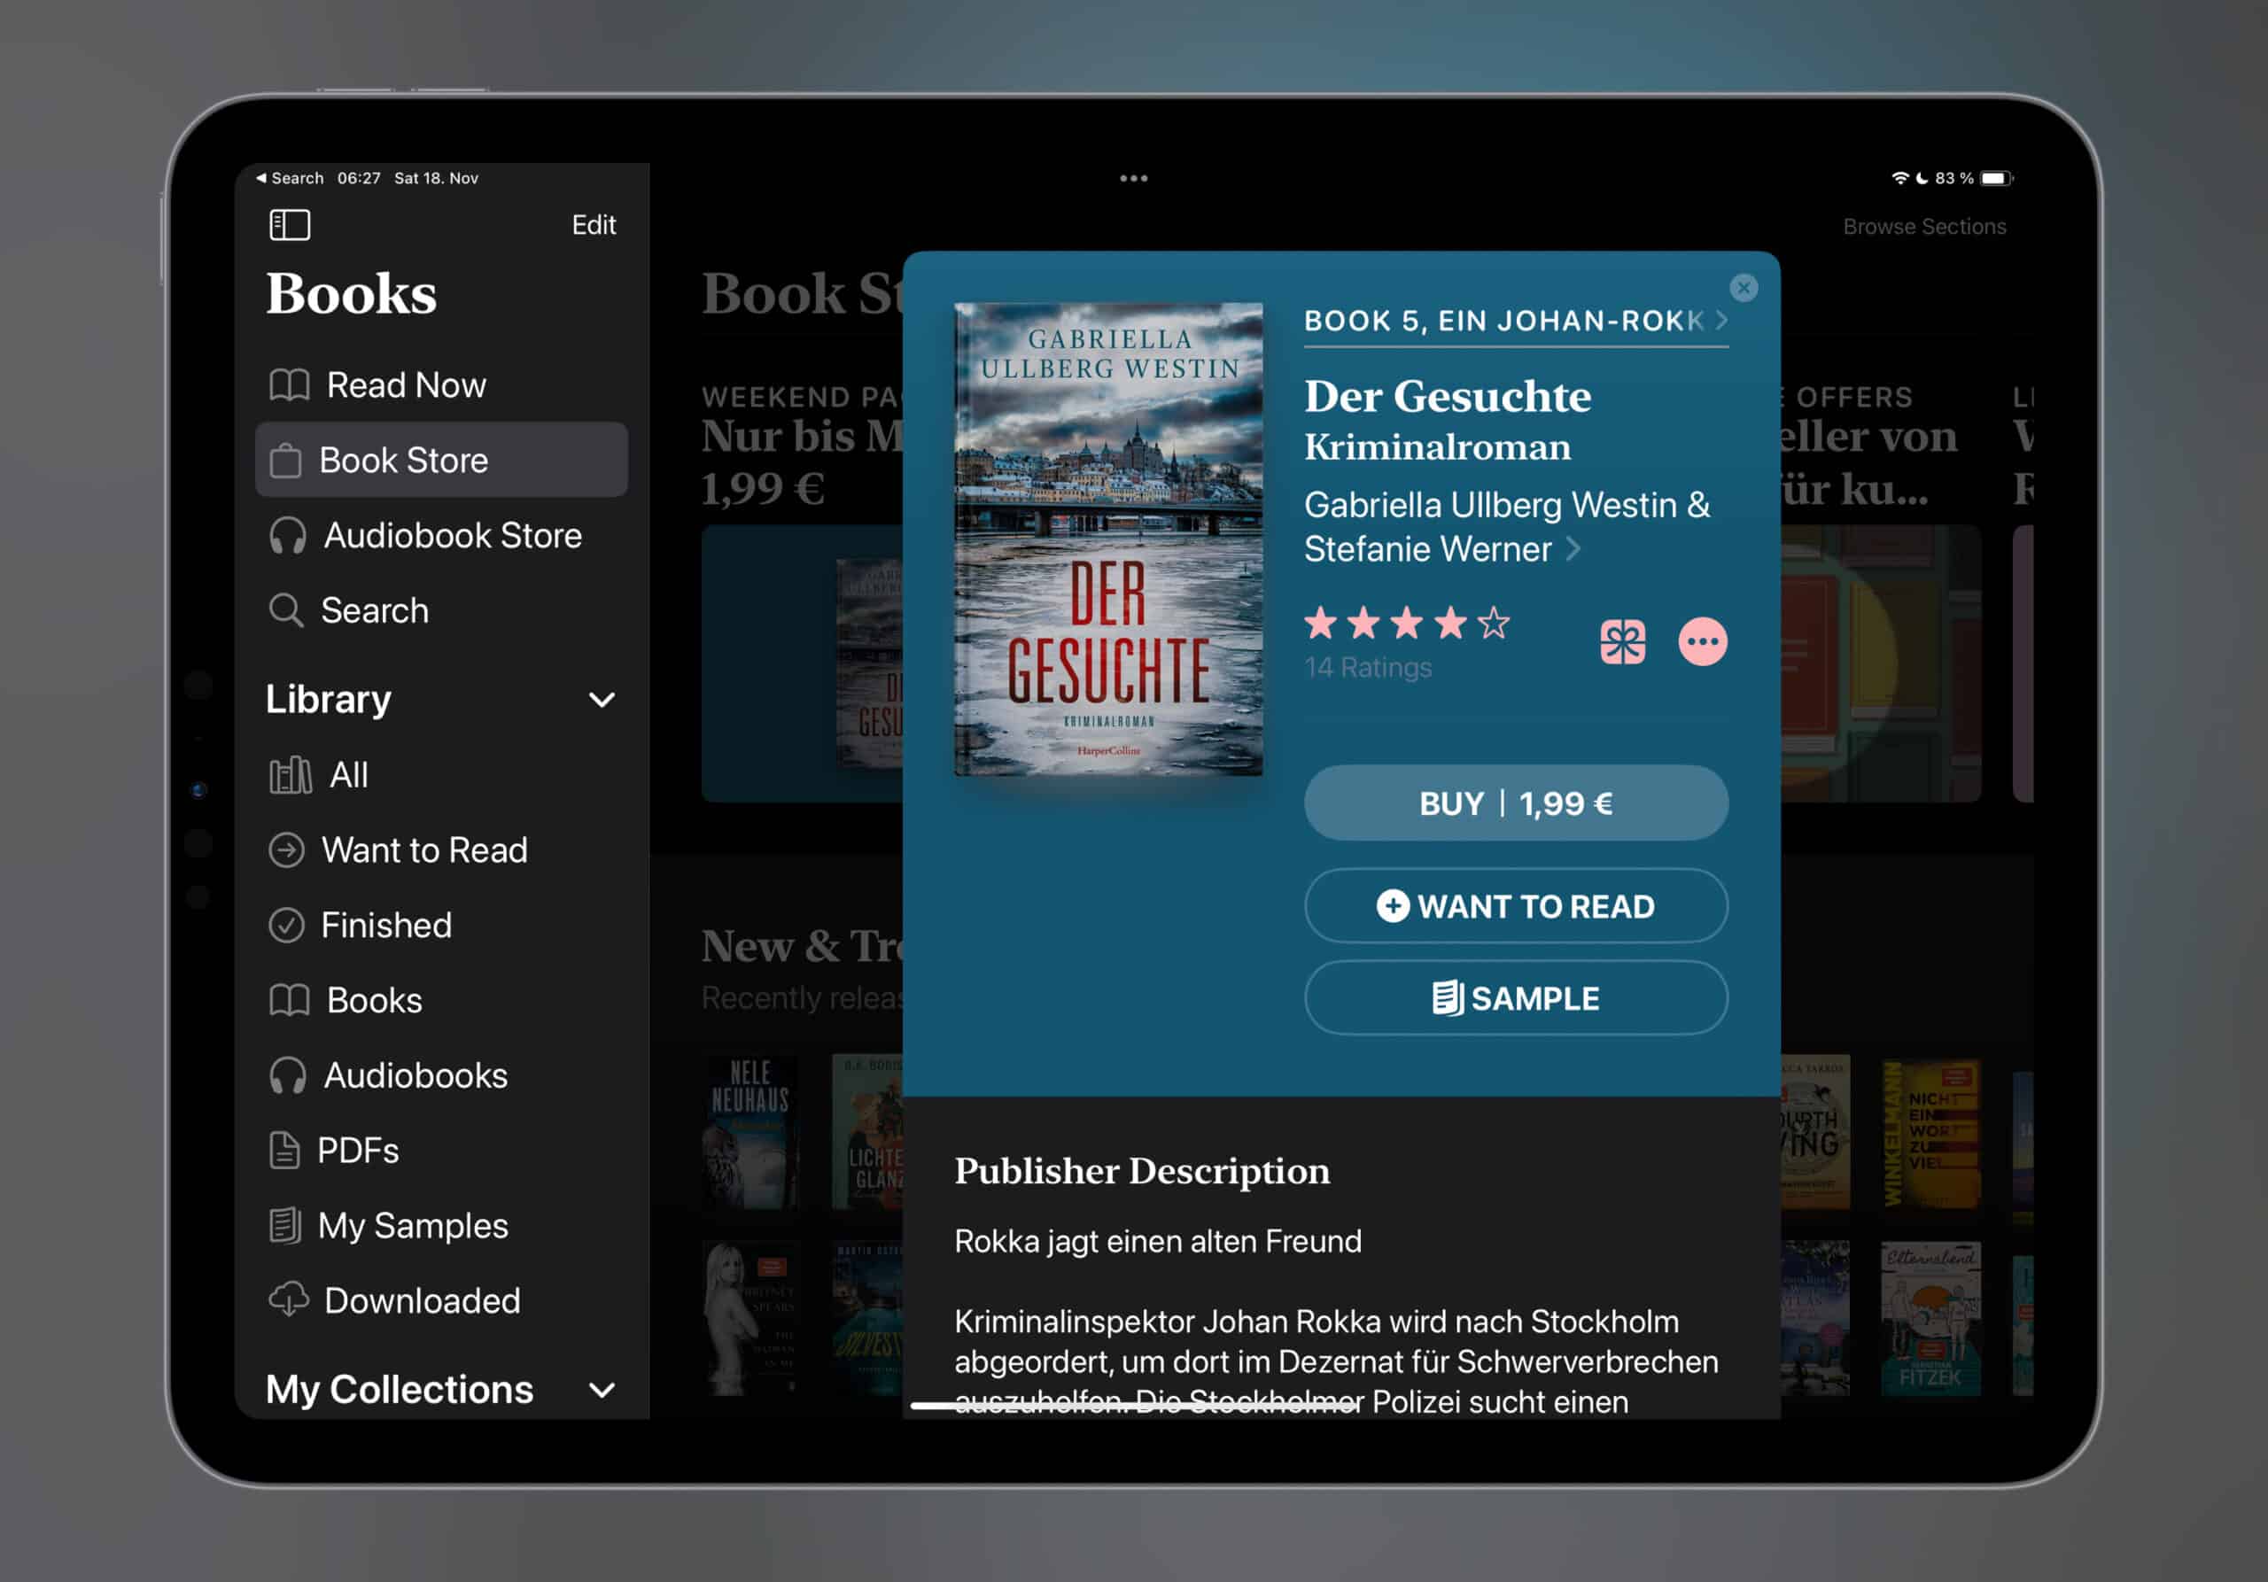Show All library items
The image size is (2268, 1582).
[x=441, y=775]
